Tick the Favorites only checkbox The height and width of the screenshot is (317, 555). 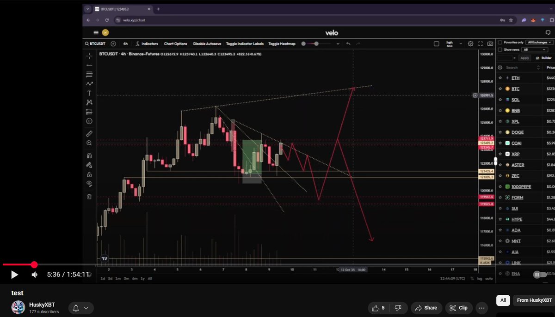(500, 42)
